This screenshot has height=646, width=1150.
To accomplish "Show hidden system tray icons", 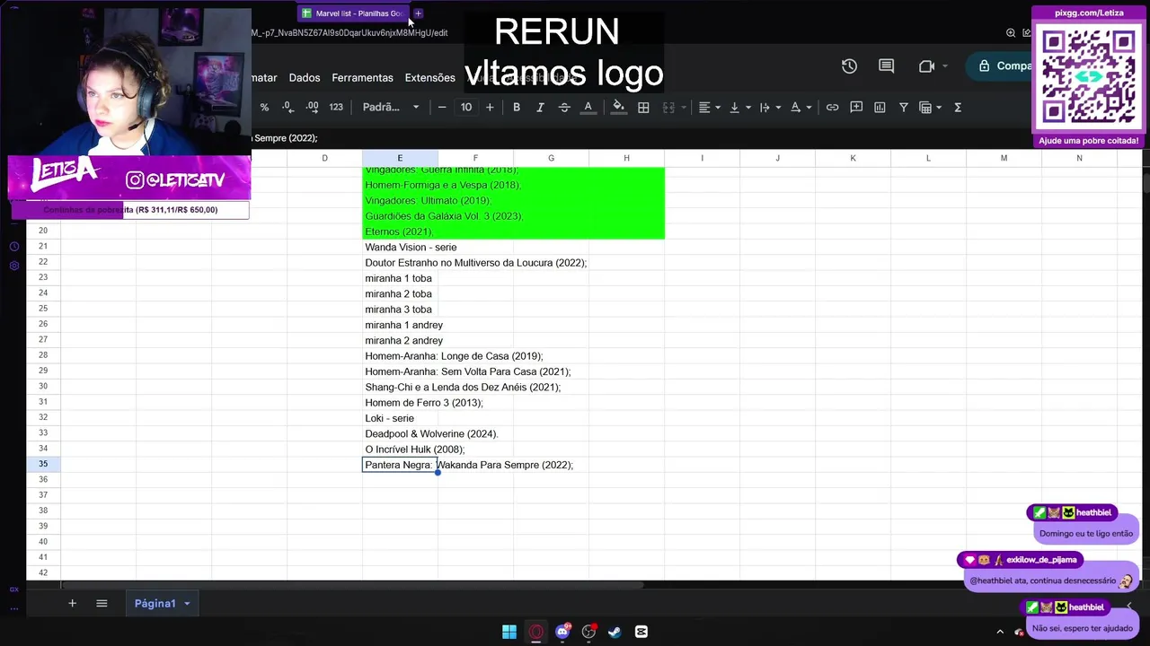I will (1000, 632).
